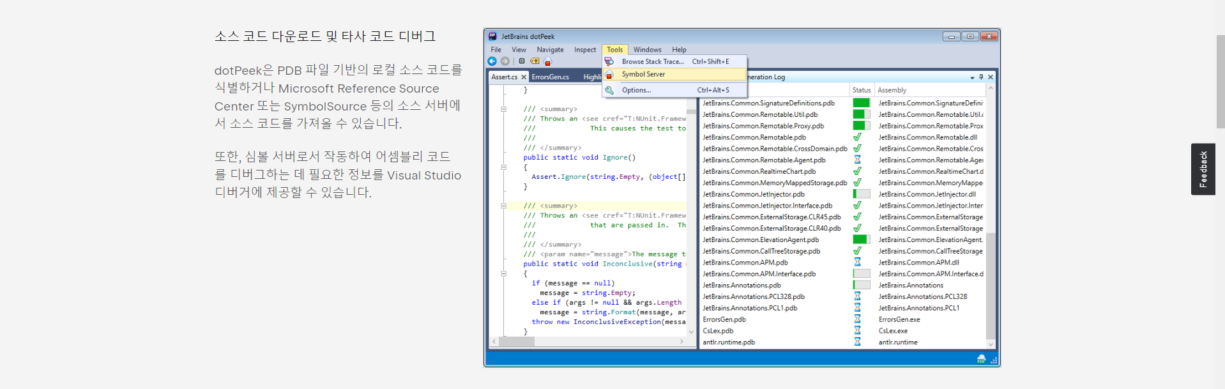
Task: Click checkmark for ExternalStorage.CLR40.pdb
Action: point(857,228)
